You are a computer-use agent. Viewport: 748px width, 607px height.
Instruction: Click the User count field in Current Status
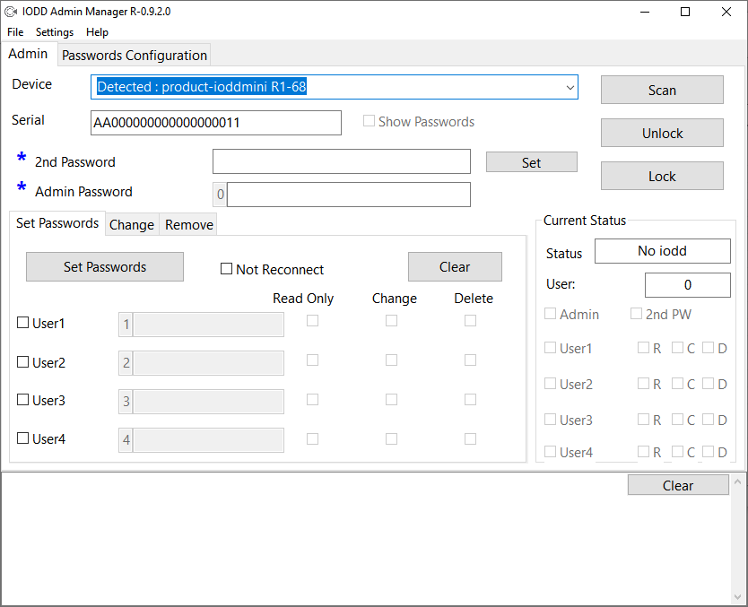click(x=687, y=284)
